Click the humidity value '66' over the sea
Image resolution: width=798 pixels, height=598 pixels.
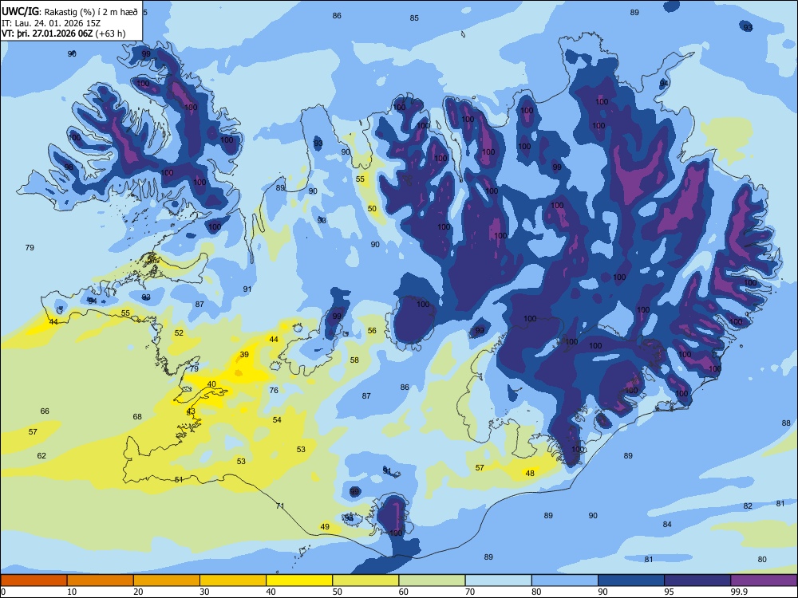[45, 411]
